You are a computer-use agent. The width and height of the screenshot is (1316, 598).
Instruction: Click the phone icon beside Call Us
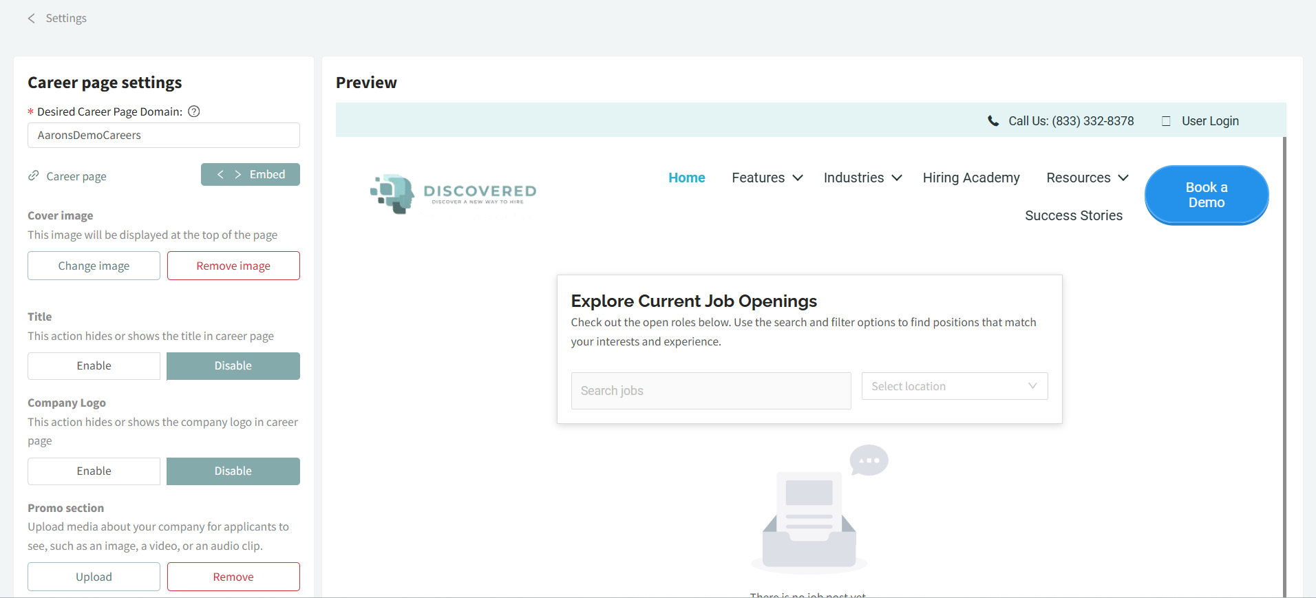(x=993, y=121)
